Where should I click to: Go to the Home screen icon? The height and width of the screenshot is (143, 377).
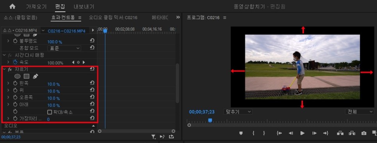coord(12,7)
